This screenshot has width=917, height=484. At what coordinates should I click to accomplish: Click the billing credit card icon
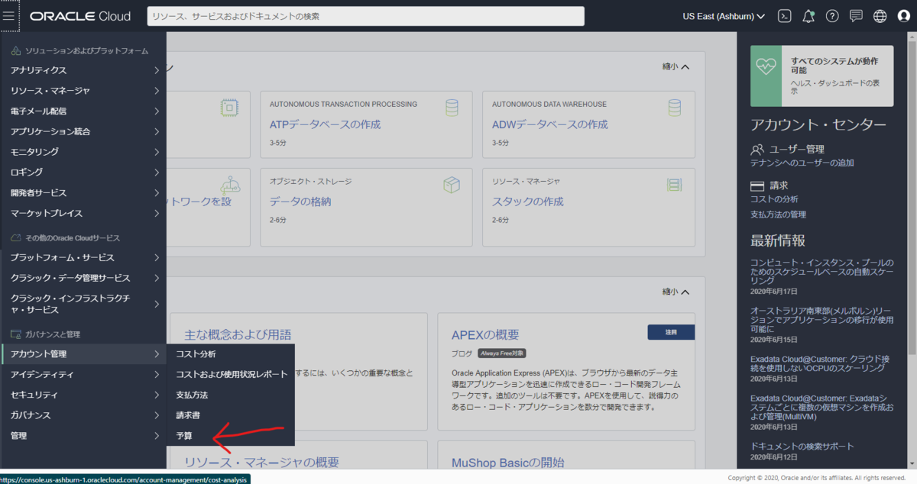tap(757, 186)
